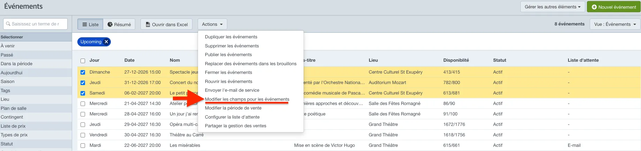
Task: Choose Dupliquer les événements
Action: point(231,37)
